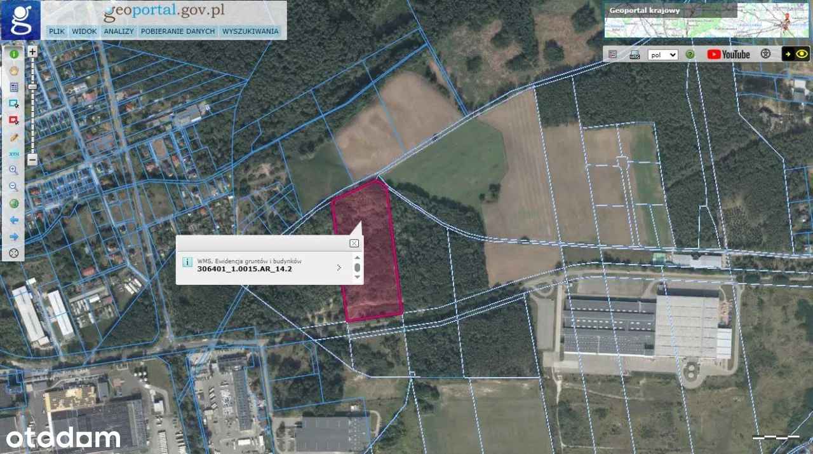Toggle high-contrast eye mode
Image resolution: width=813 pixels, height=454 pixels.
802,54
